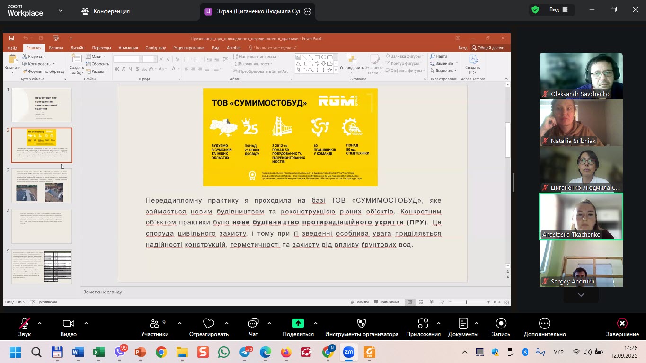
Task: Adjust the PowerPoint zoom slider
Action: point(466,302)
